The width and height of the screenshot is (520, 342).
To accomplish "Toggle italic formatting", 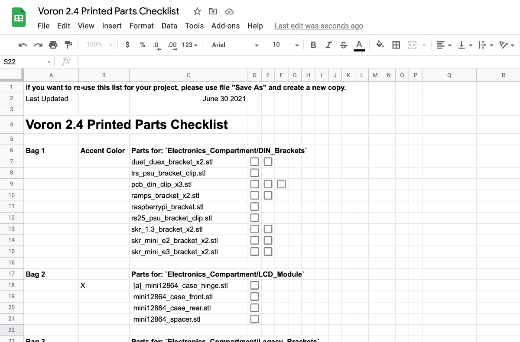I will 328,45.
